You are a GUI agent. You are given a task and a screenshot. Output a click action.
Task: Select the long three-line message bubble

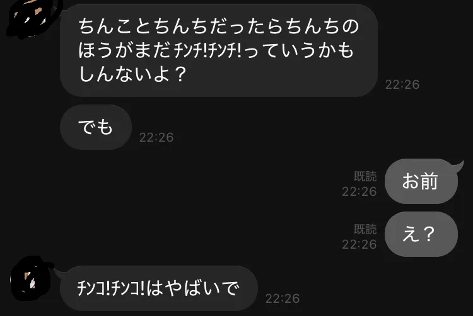[219, 50]
